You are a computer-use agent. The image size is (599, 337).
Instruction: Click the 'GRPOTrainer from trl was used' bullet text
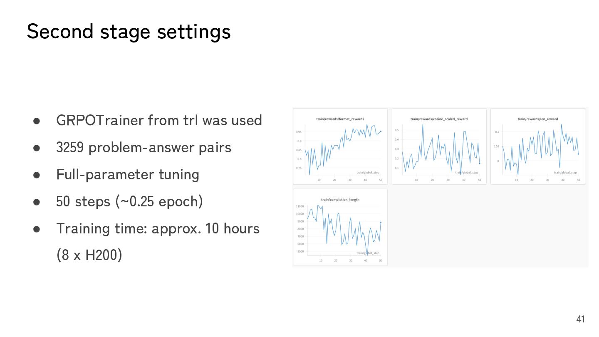(159, 120)
